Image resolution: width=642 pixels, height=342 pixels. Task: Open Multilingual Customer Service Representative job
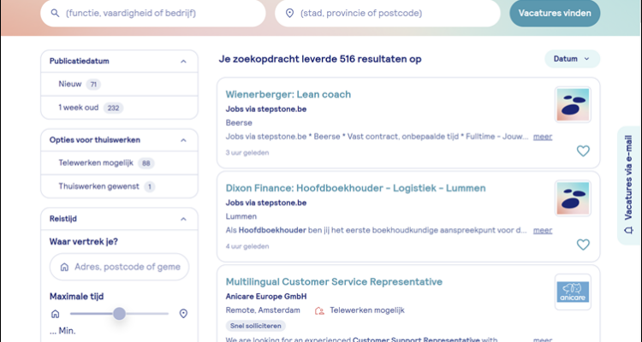(x=334, y=281)
